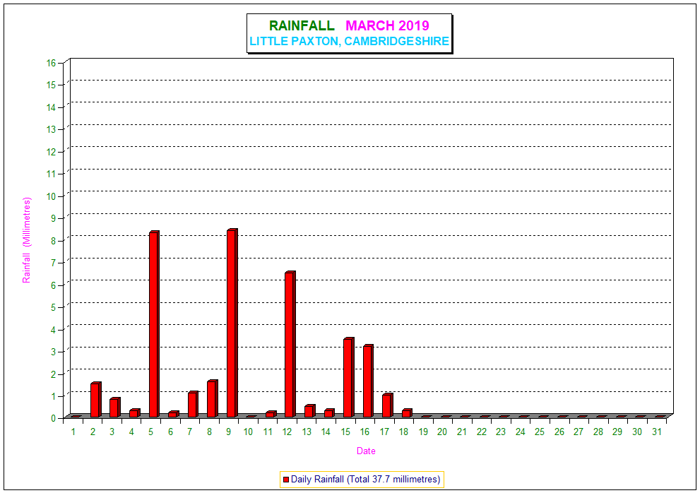This screenshot has height=493, width=700.
Task: Click the x-axis label '31'
Action: [x=657, y=432]
